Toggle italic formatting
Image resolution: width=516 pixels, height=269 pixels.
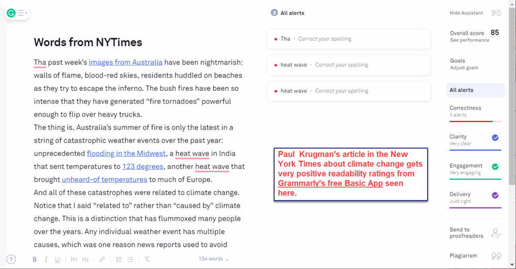pyautogui.click(x=46, y=260)
